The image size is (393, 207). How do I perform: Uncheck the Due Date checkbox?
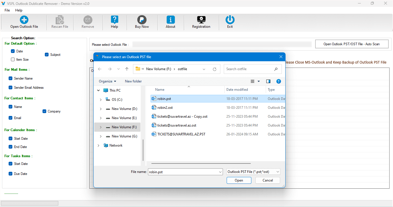tap(11, 174)
